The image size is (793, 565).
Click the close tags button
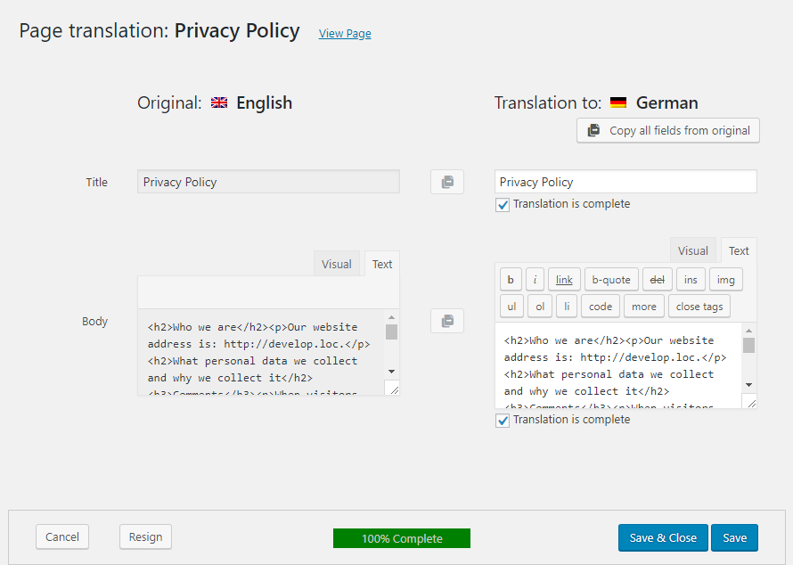coord(699,307)
